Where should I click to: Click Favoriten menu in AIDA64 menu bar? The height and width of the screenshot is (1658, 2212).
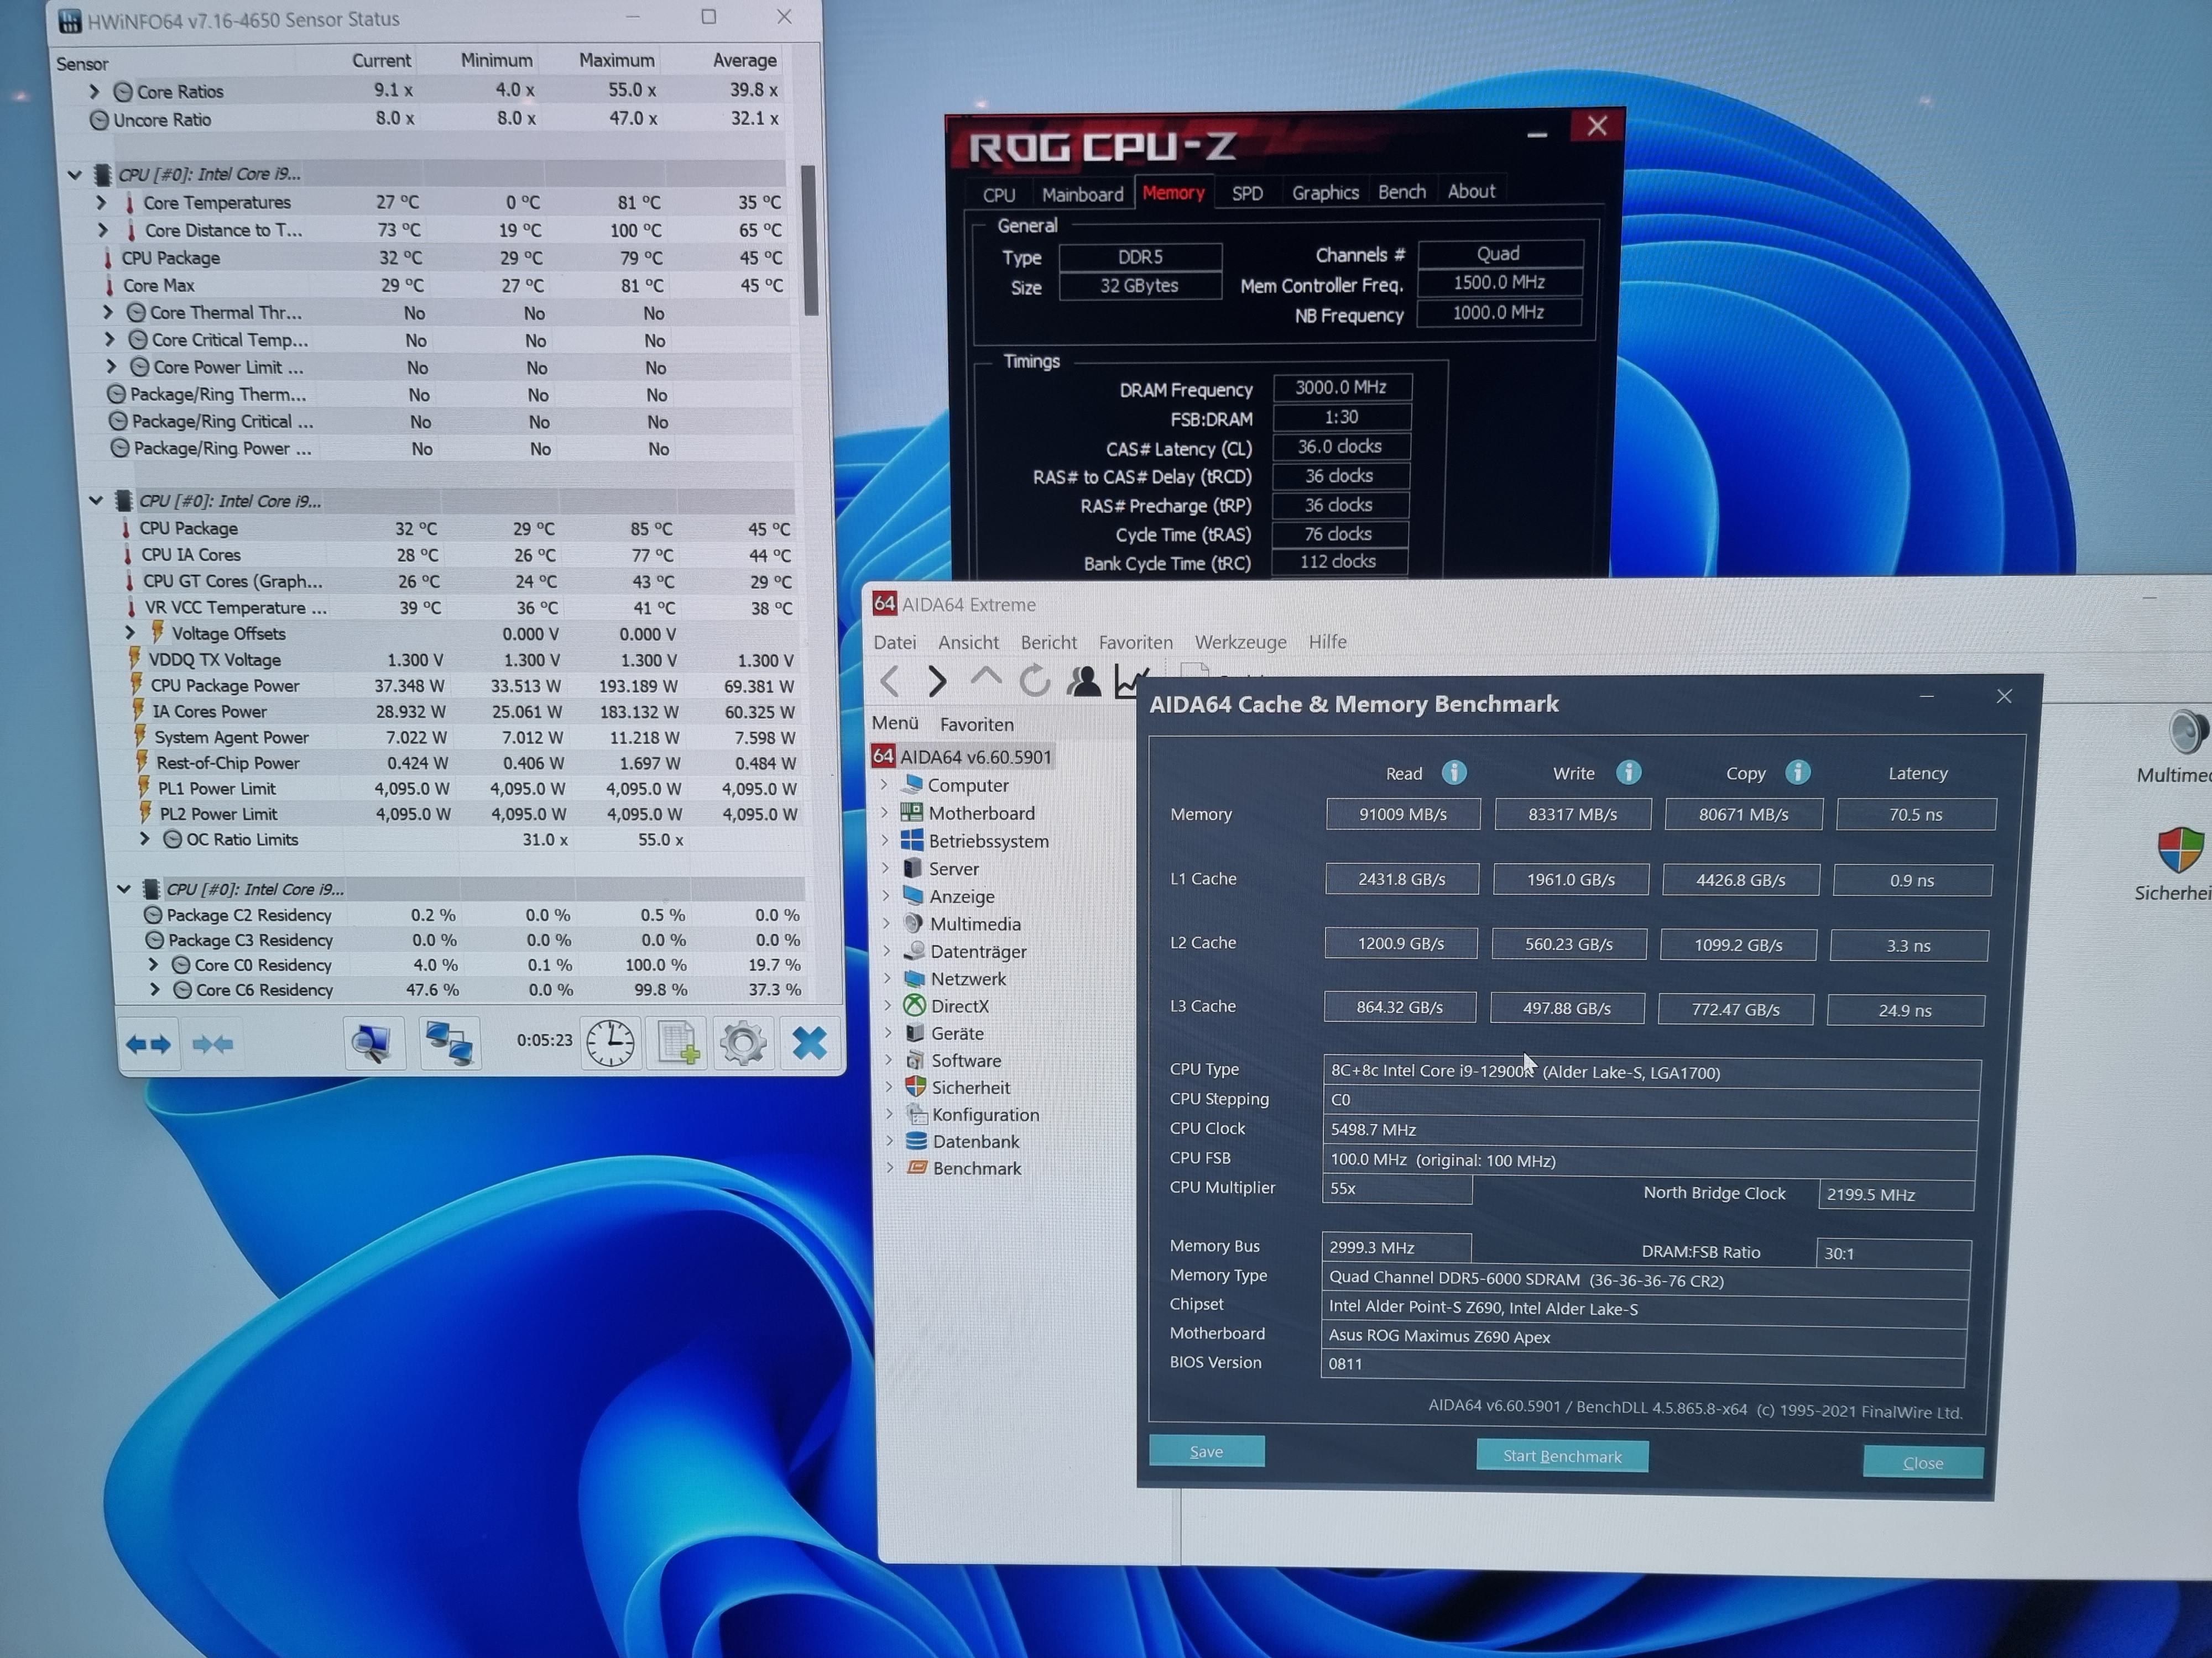pyautogui.click(x=1135, y=643)
